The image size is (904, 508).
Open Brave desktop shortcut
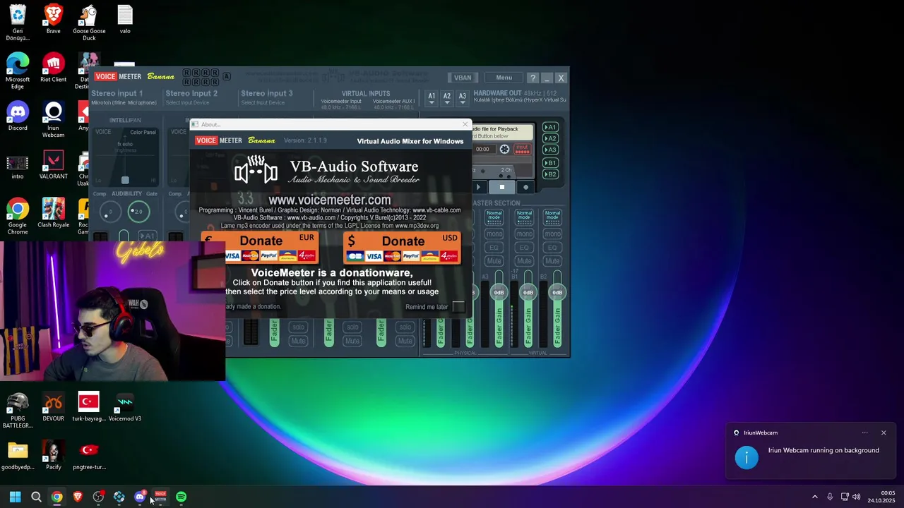[x=53, y=19]
